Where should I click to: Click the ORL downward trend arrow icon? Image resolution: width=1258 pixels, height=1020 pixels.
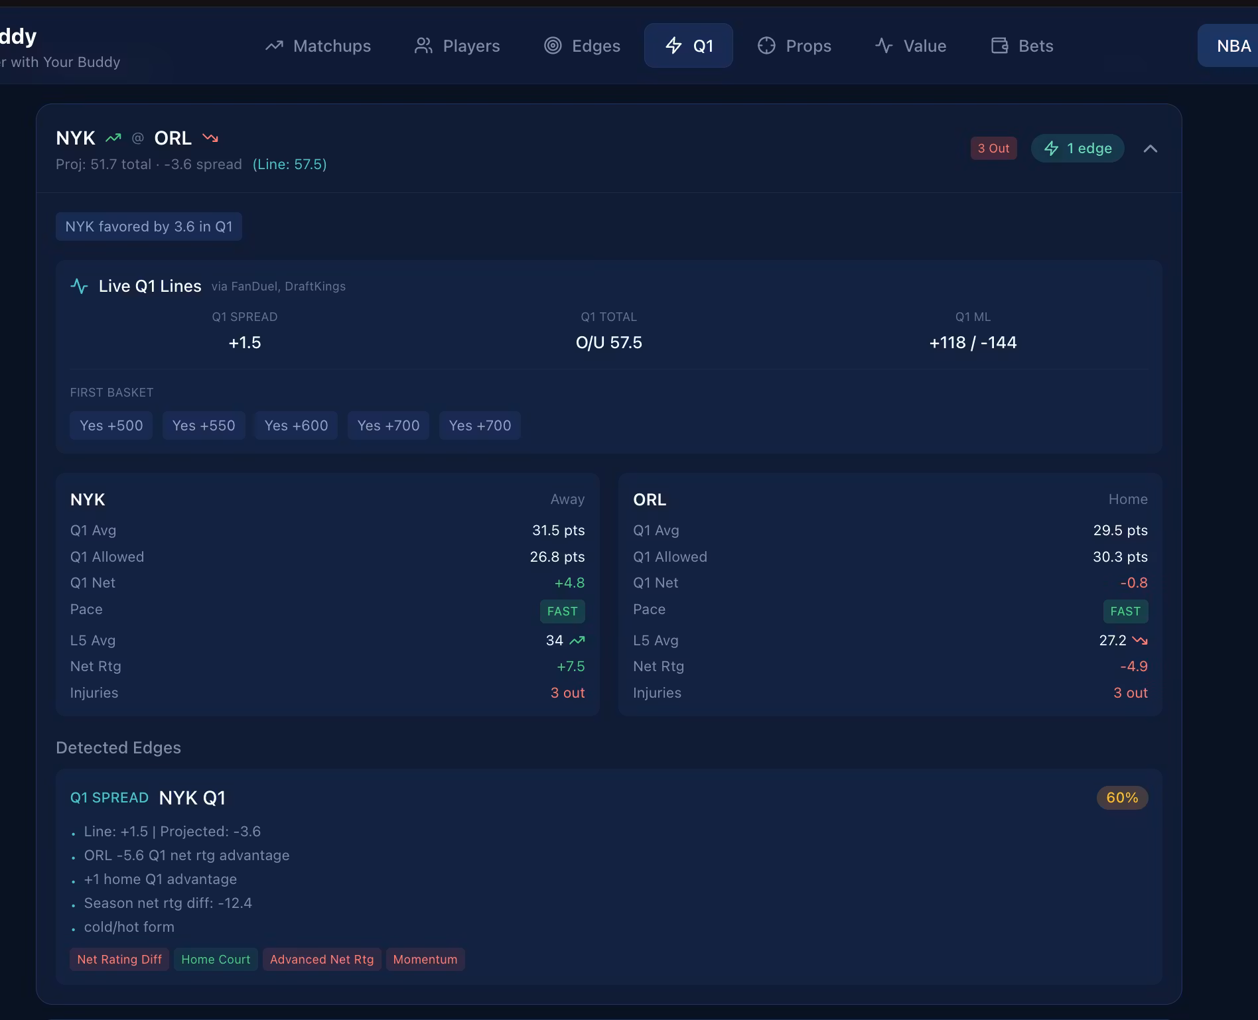point(210,138)
